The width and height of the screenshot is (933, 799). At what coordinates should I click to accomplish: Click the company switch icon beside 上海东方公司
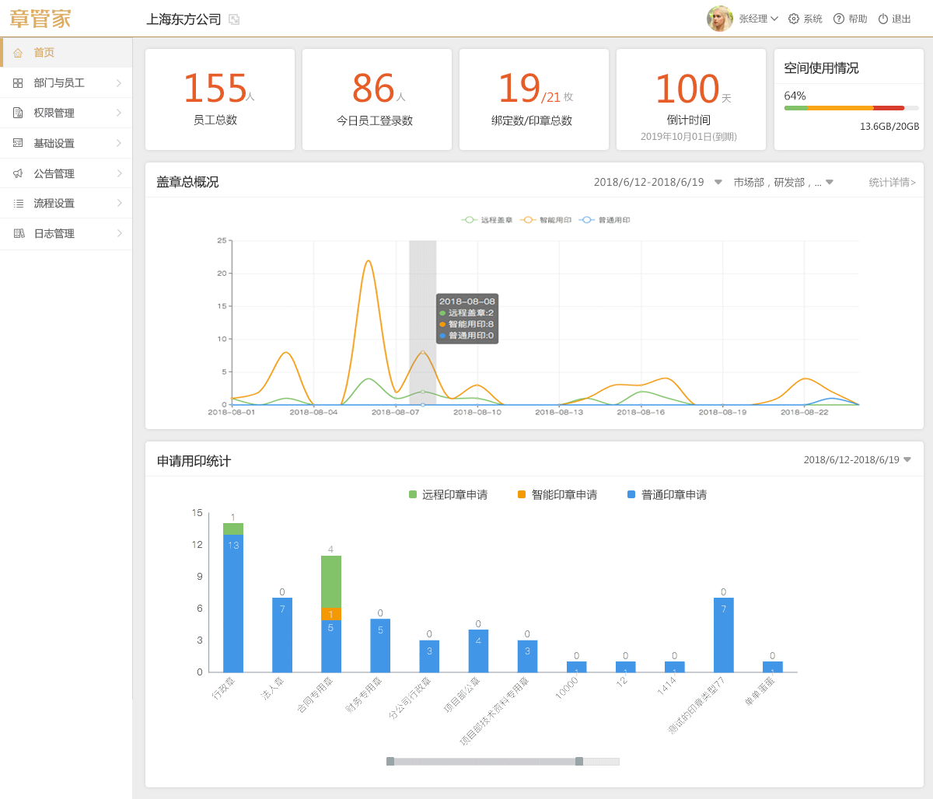tap(234, 19)
